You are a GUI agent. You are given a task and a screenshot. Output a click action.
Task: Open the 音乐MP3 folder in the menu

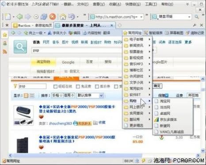[x=137, y=64]
